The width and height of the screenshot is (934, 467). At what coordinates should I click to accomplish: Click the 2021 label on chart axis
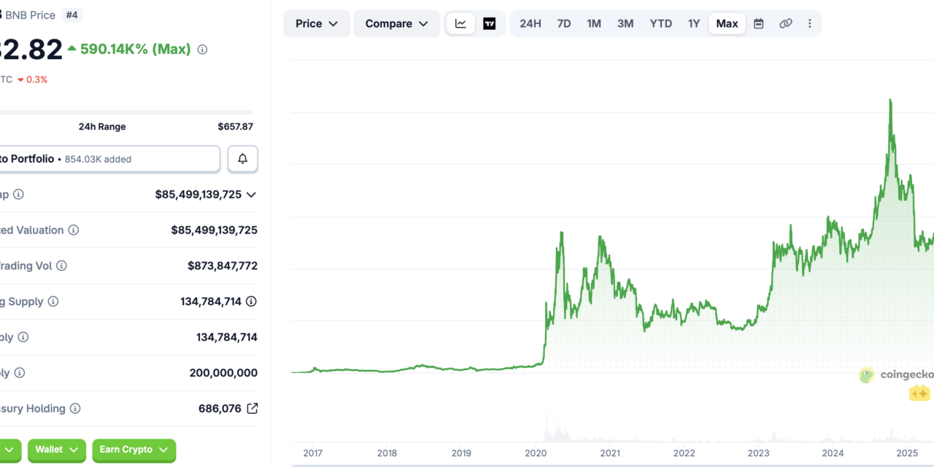click(x=610, y=453)
